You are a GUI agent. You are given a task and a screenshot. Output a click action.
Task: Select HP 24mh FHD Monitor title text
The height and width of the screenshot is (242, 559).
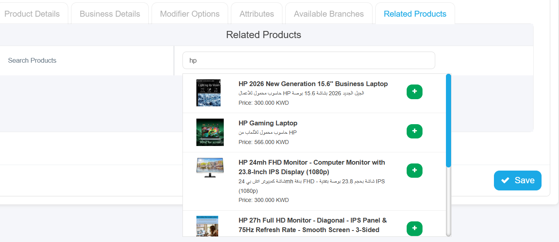pos(312,167)
